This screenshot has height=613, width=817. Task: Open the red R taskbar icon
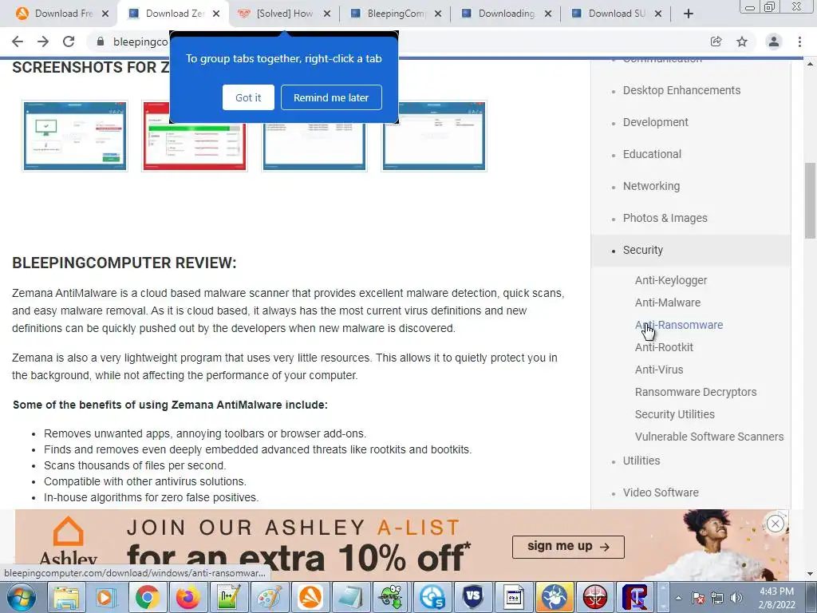pyautogui.click(x=635, y=597)
